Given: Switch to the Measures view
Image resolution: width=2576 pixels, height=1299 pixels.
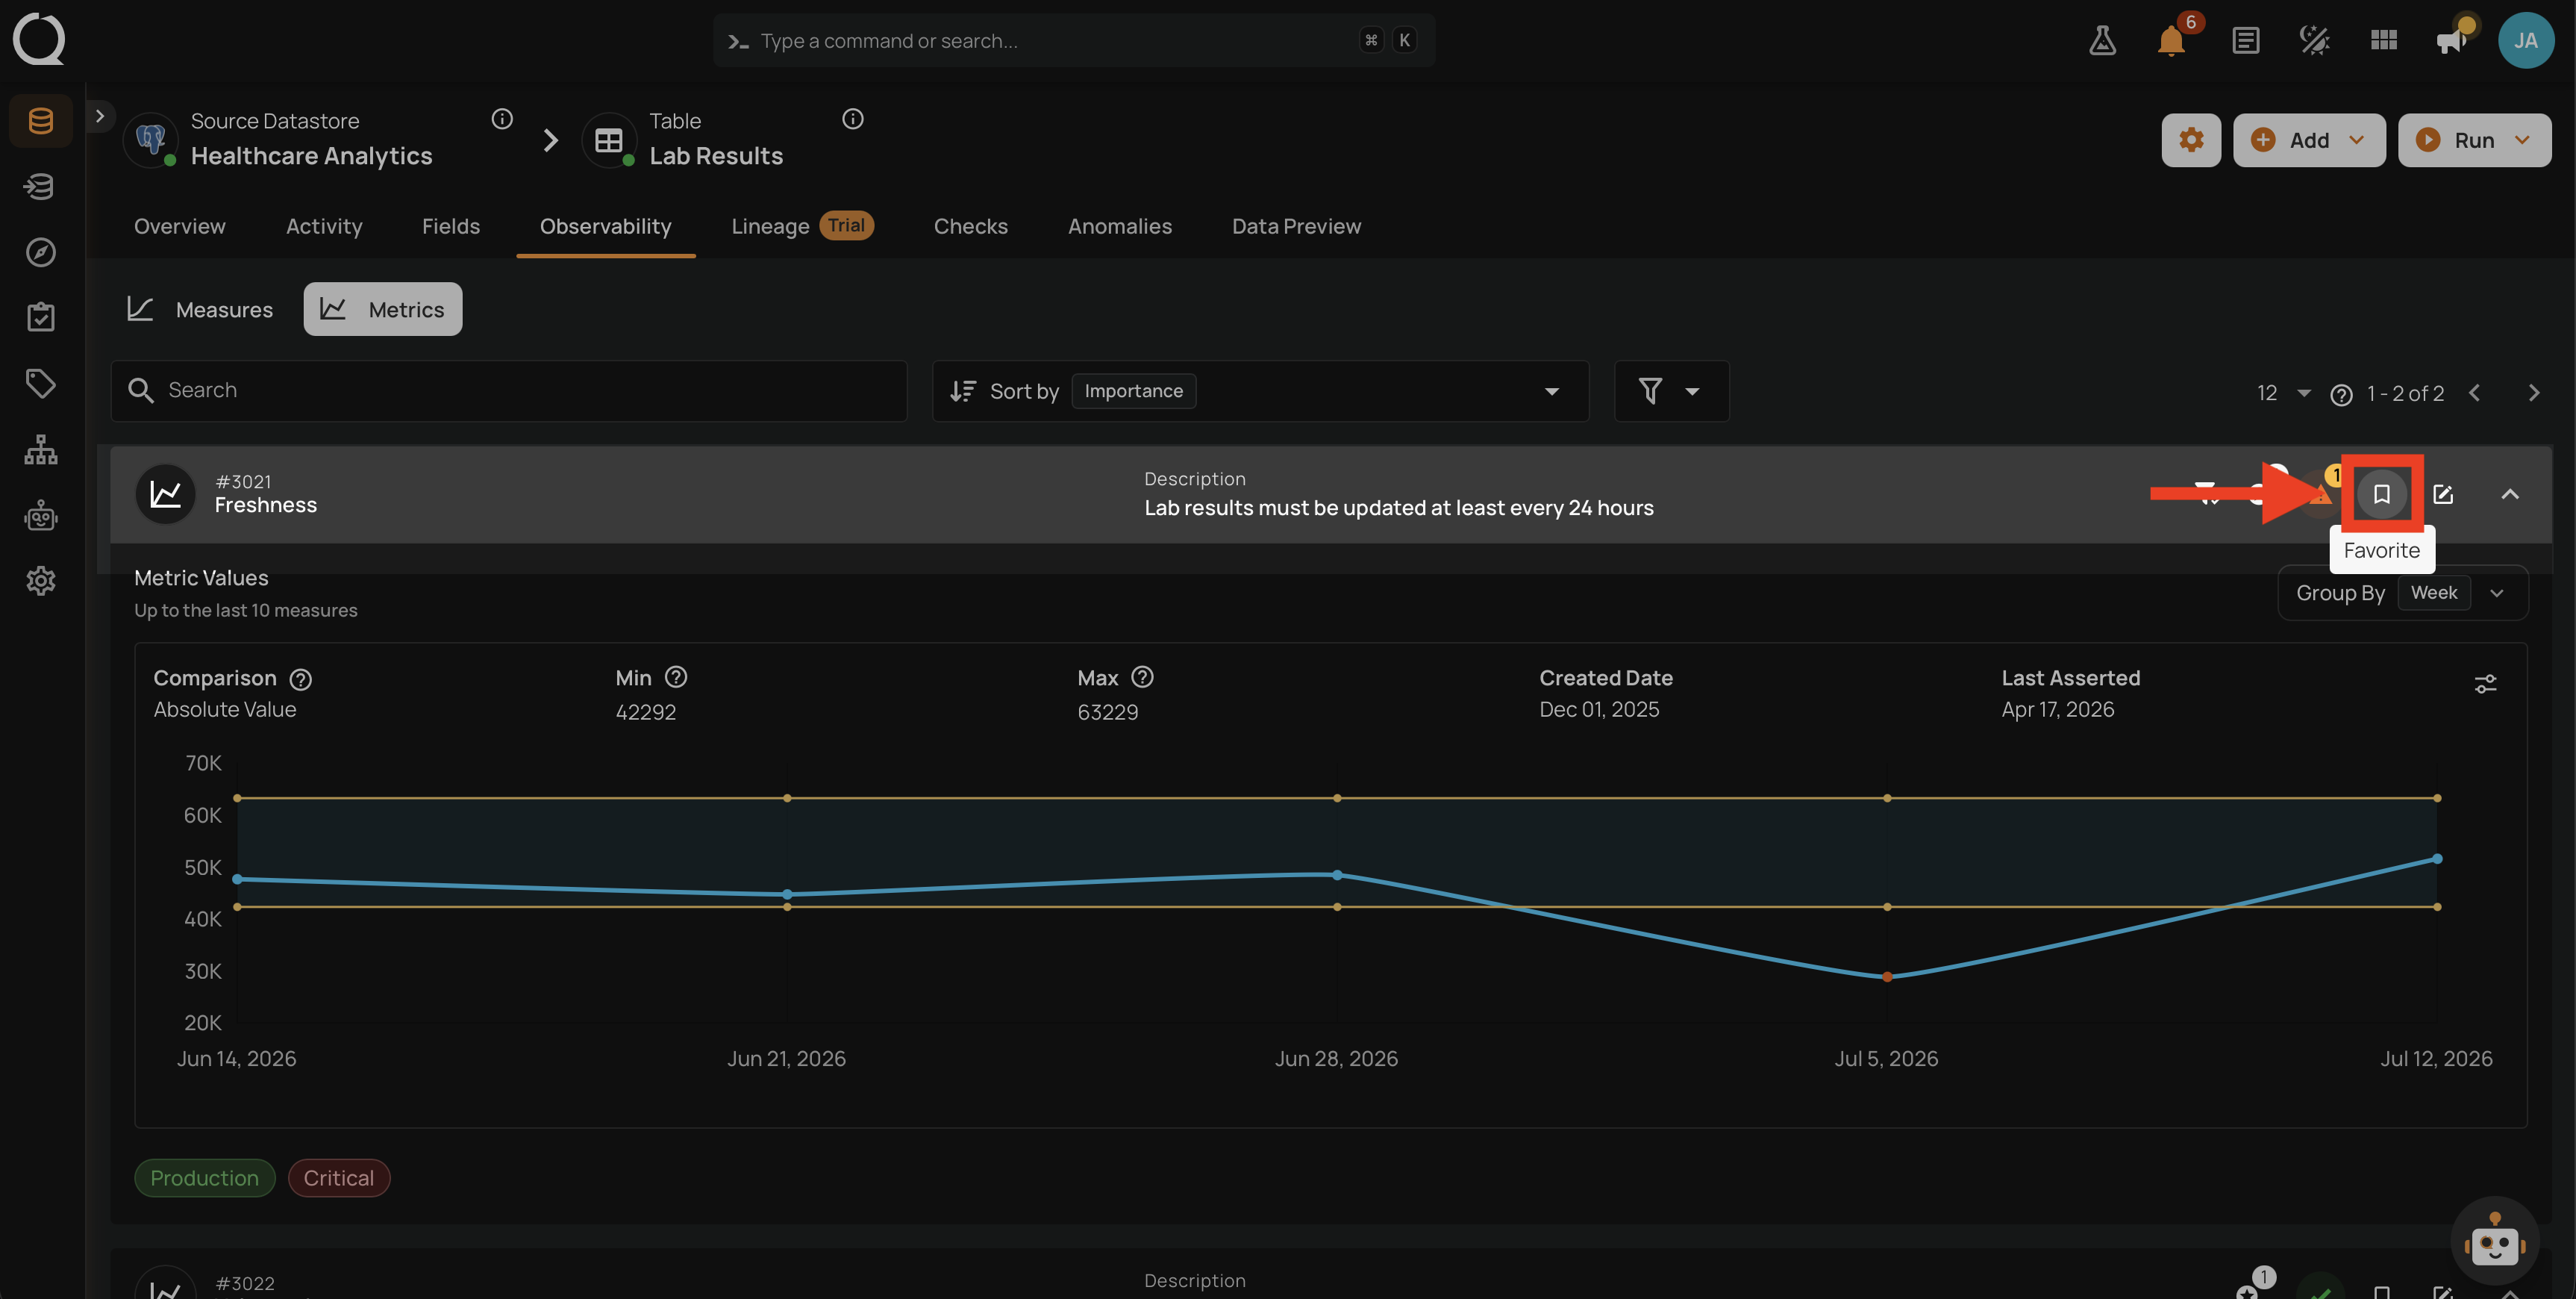Looking at the screenshot, I should pyautogui.click(x=200, y=309).
